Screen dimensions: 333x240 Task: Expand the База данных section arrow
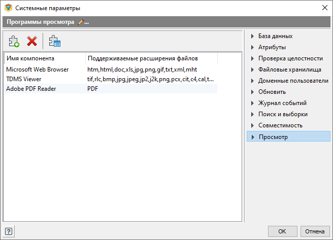pos(252,36)
